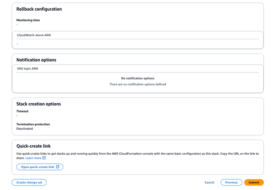Click the bold No notification options message
This screenshot has height=190, width=278.
(138, 78)
